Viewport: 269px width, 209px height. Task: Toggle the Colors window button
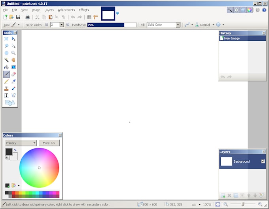[x=249, y=10]
